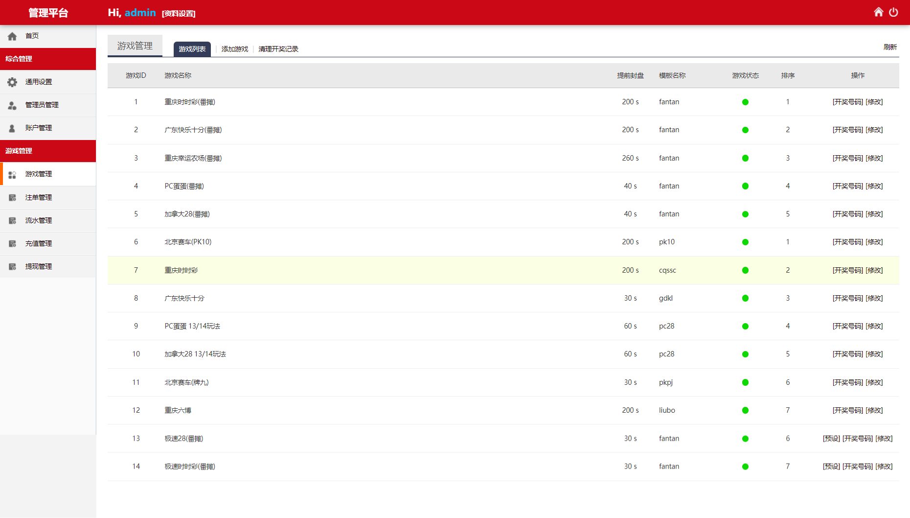Click the house icon beside 首页
The width and height of the screenshot is (910, 518).
click(12, 36)
